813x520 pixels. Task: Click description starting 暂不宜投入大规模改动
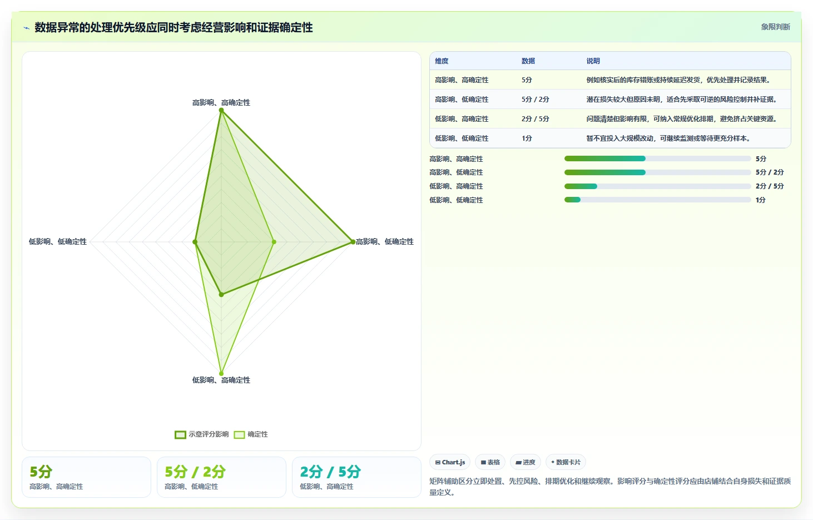(x=670, y=138)
